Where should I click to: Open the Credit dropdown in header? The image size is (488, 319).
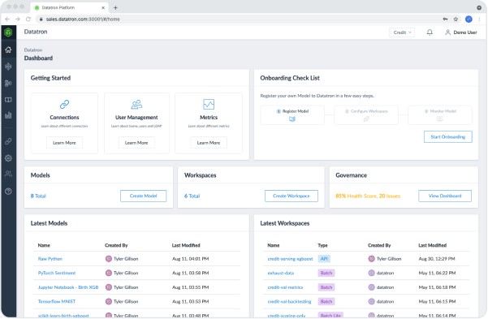tap(402, 32)
